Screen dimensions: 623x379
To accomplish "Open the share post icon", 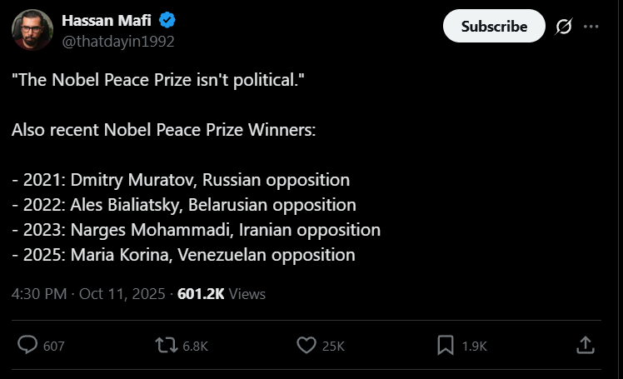I will (586, 345).
